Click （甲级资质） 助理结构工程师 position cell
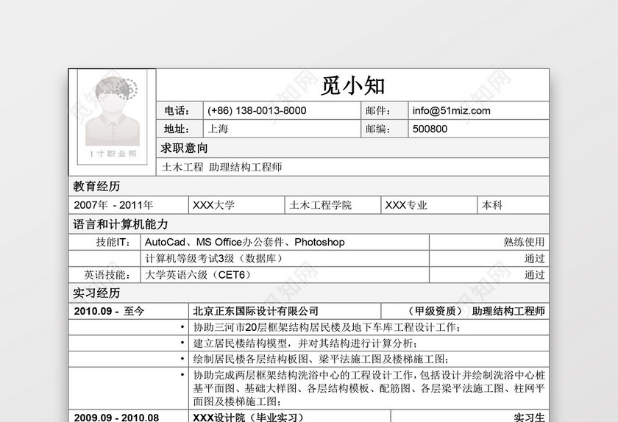Viewport: 618px width, 422px height. click(x=465, y=311)
